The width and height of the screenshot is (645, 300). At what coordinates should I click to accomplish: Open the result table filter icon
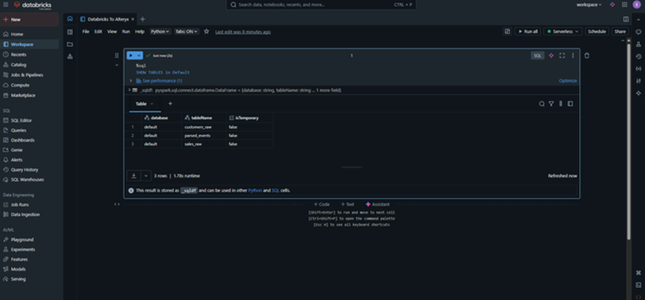click(x=551, y=103)
